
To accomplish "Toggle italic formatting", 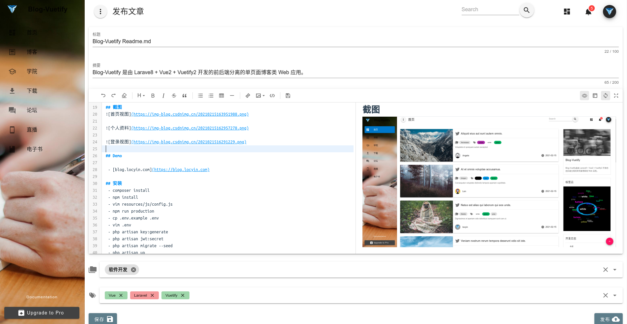I will (x=163, y=96).
